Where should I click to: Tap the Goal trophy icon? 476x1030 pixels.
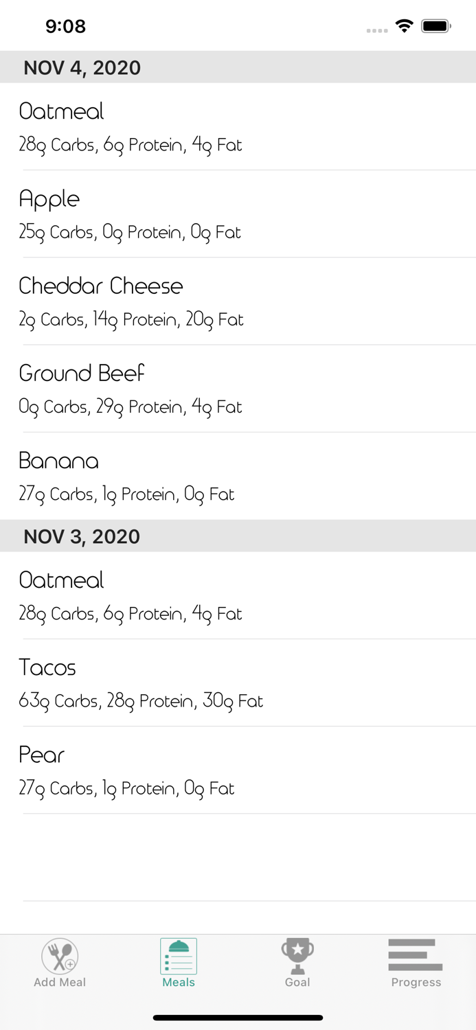(x=297, y=956)
